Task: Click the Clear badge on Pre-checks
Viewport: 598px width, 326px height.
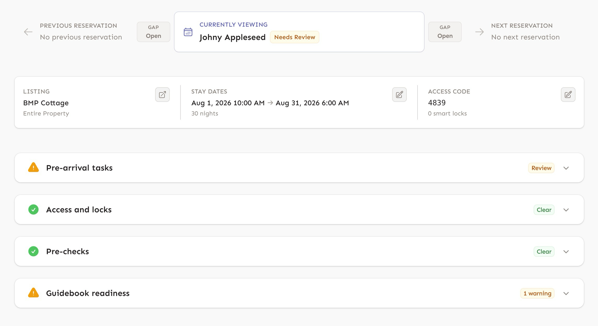Action: [x=544, y=252]
